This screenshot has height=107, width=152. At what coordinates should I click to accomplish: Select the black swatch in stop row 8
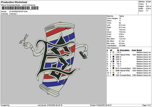[113, 68]
